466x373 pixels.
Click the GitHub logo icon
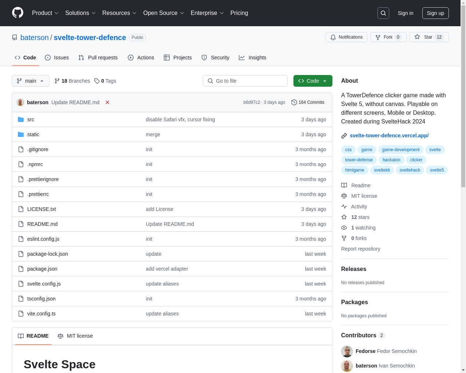[x=18, y=13]
